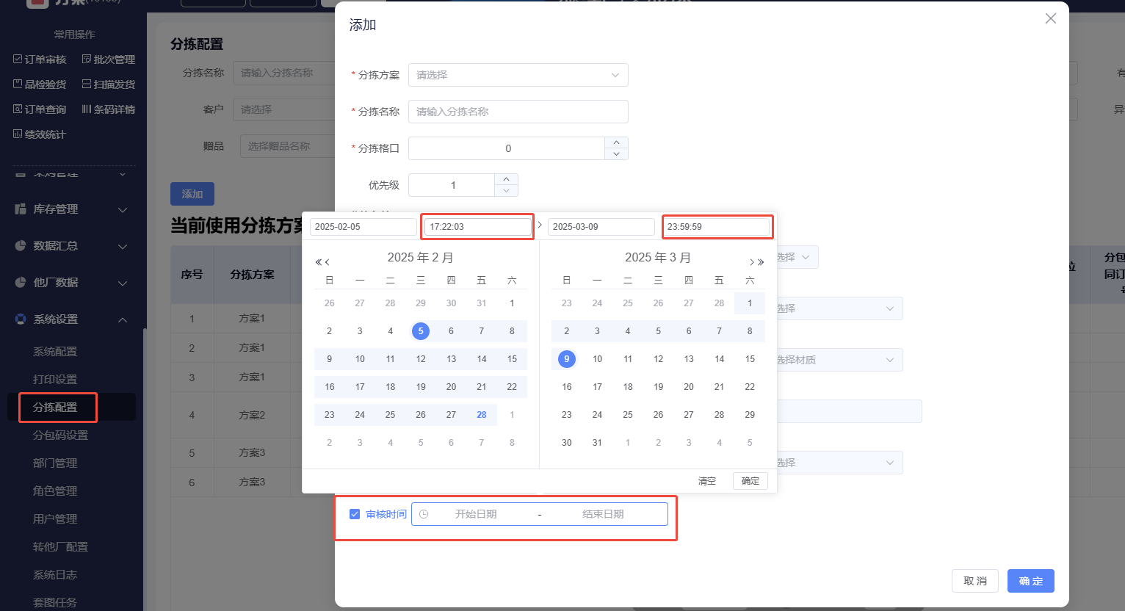This screenshot has height=611, width=1125.
Task: Select February 28 in the left calendar
Action: 482,415
